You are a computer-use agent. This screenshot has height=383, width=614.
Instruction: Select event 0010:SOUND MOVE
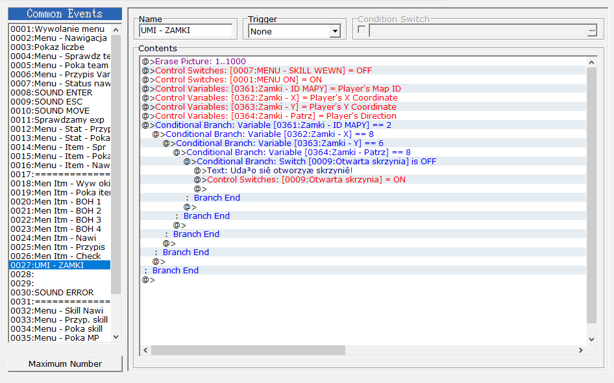pos(60,111)
